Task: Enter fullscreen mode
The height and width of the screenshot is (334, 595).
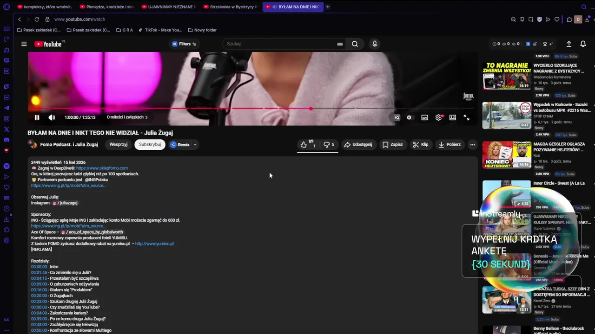Action: (466, 117)
